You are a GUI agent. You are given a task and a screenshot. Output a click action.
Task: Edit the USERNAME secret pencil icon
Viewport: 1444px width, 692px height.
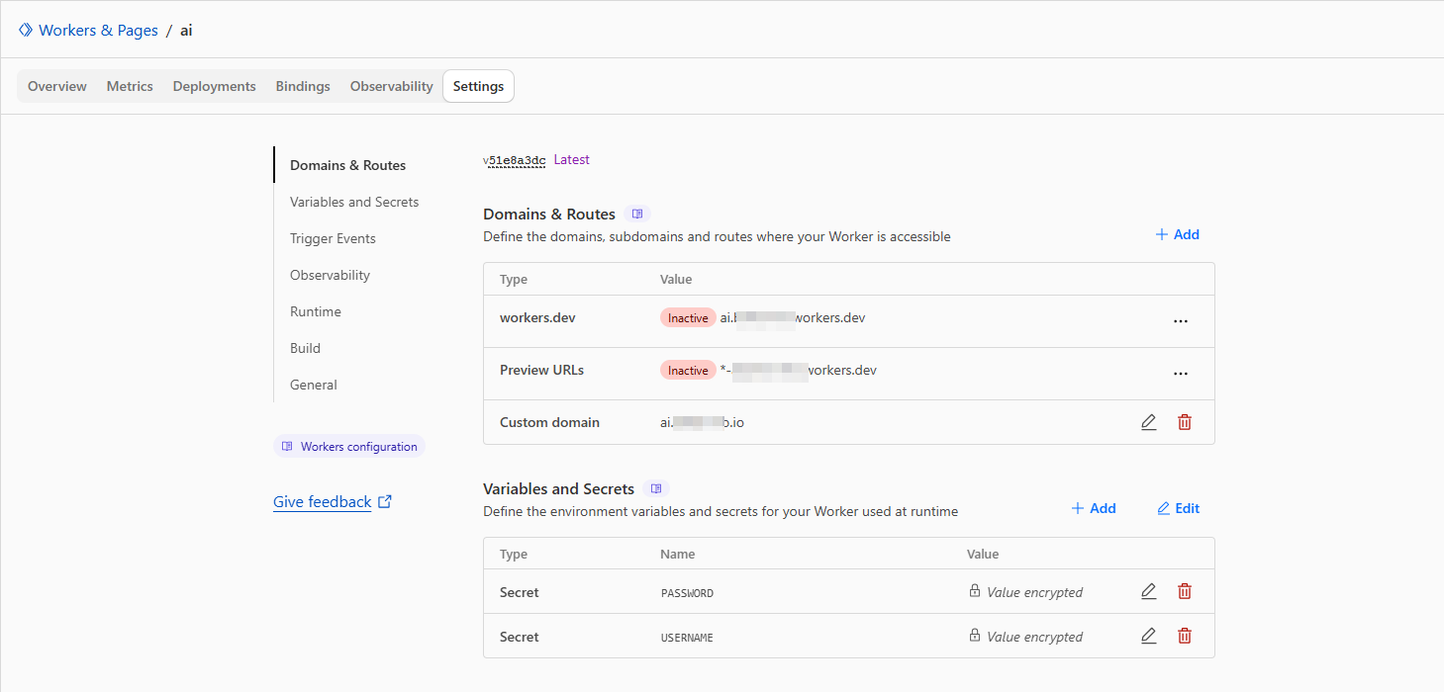pyautogui.click(x=1148, y=636)
